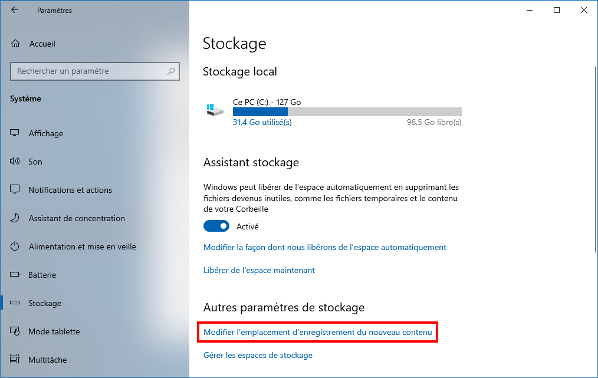
Task: Click the Assistant de concentration moon icon
Action: 15,218
